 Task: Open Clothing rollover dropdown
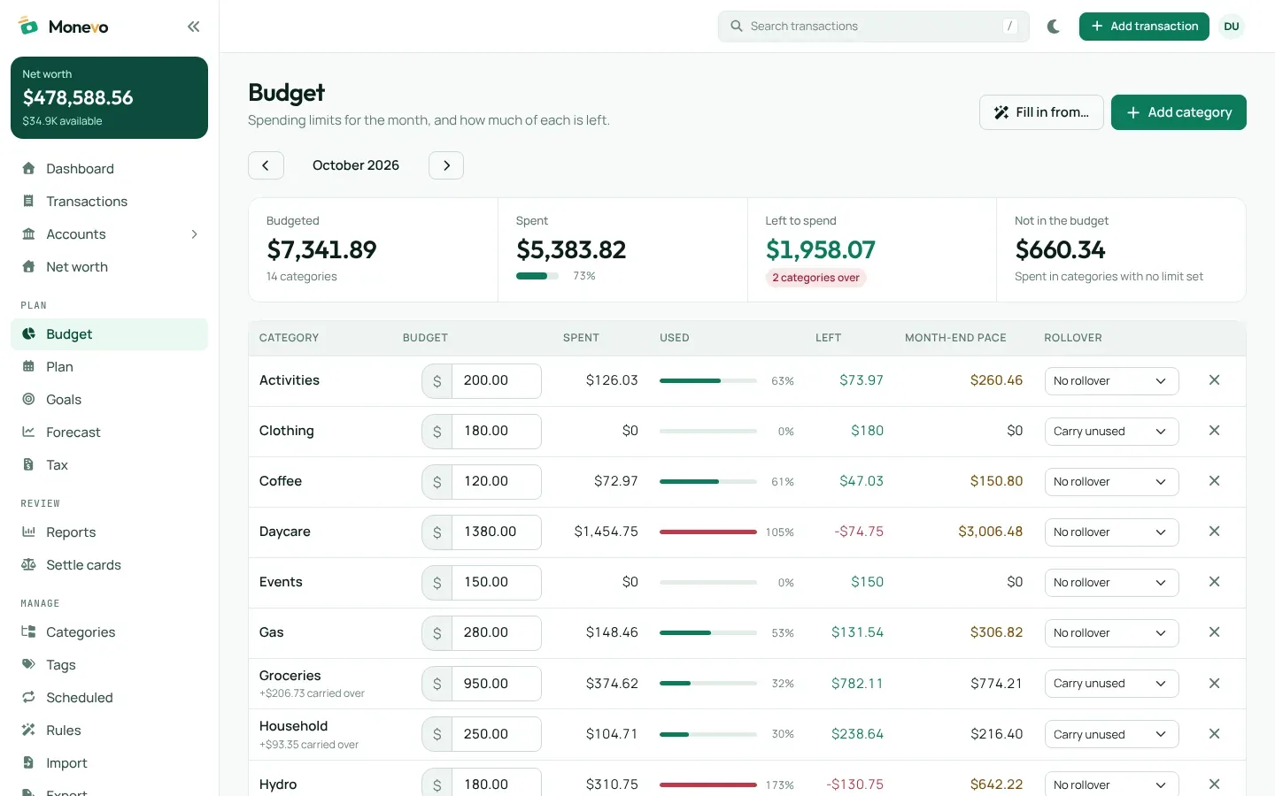(x=1111, y=432)
